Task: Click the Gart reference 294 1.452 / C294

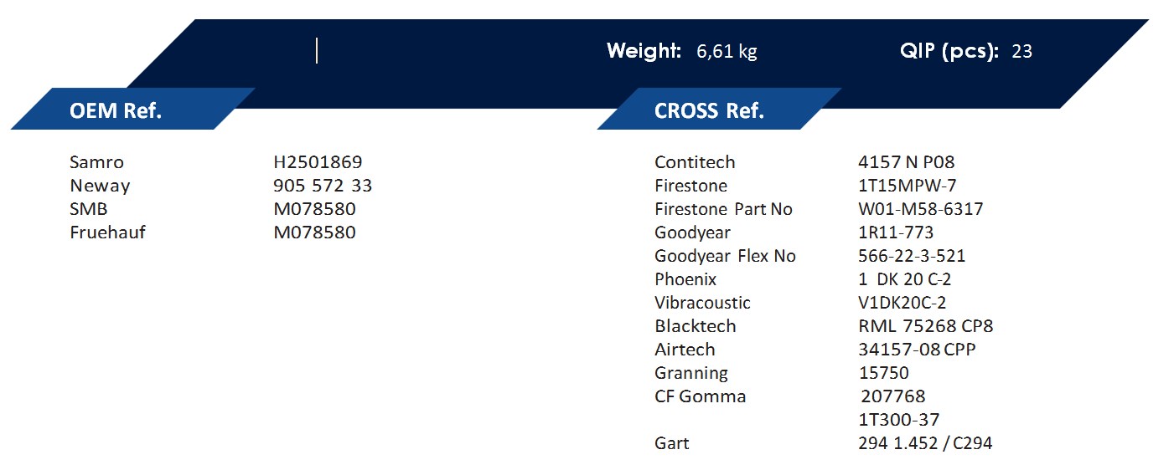Action: click(x=925, y=443)
